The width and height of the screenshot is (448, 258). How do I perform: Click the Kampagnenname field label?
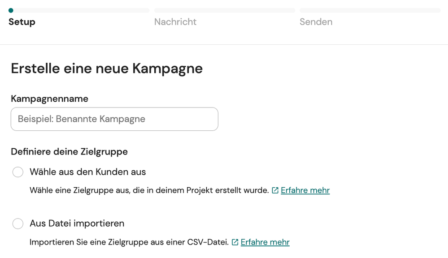point(49,99)
